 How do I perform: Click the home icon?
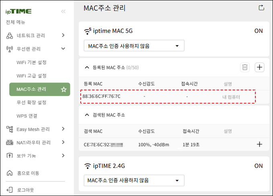pyautogui.click(x=10, y=173)
